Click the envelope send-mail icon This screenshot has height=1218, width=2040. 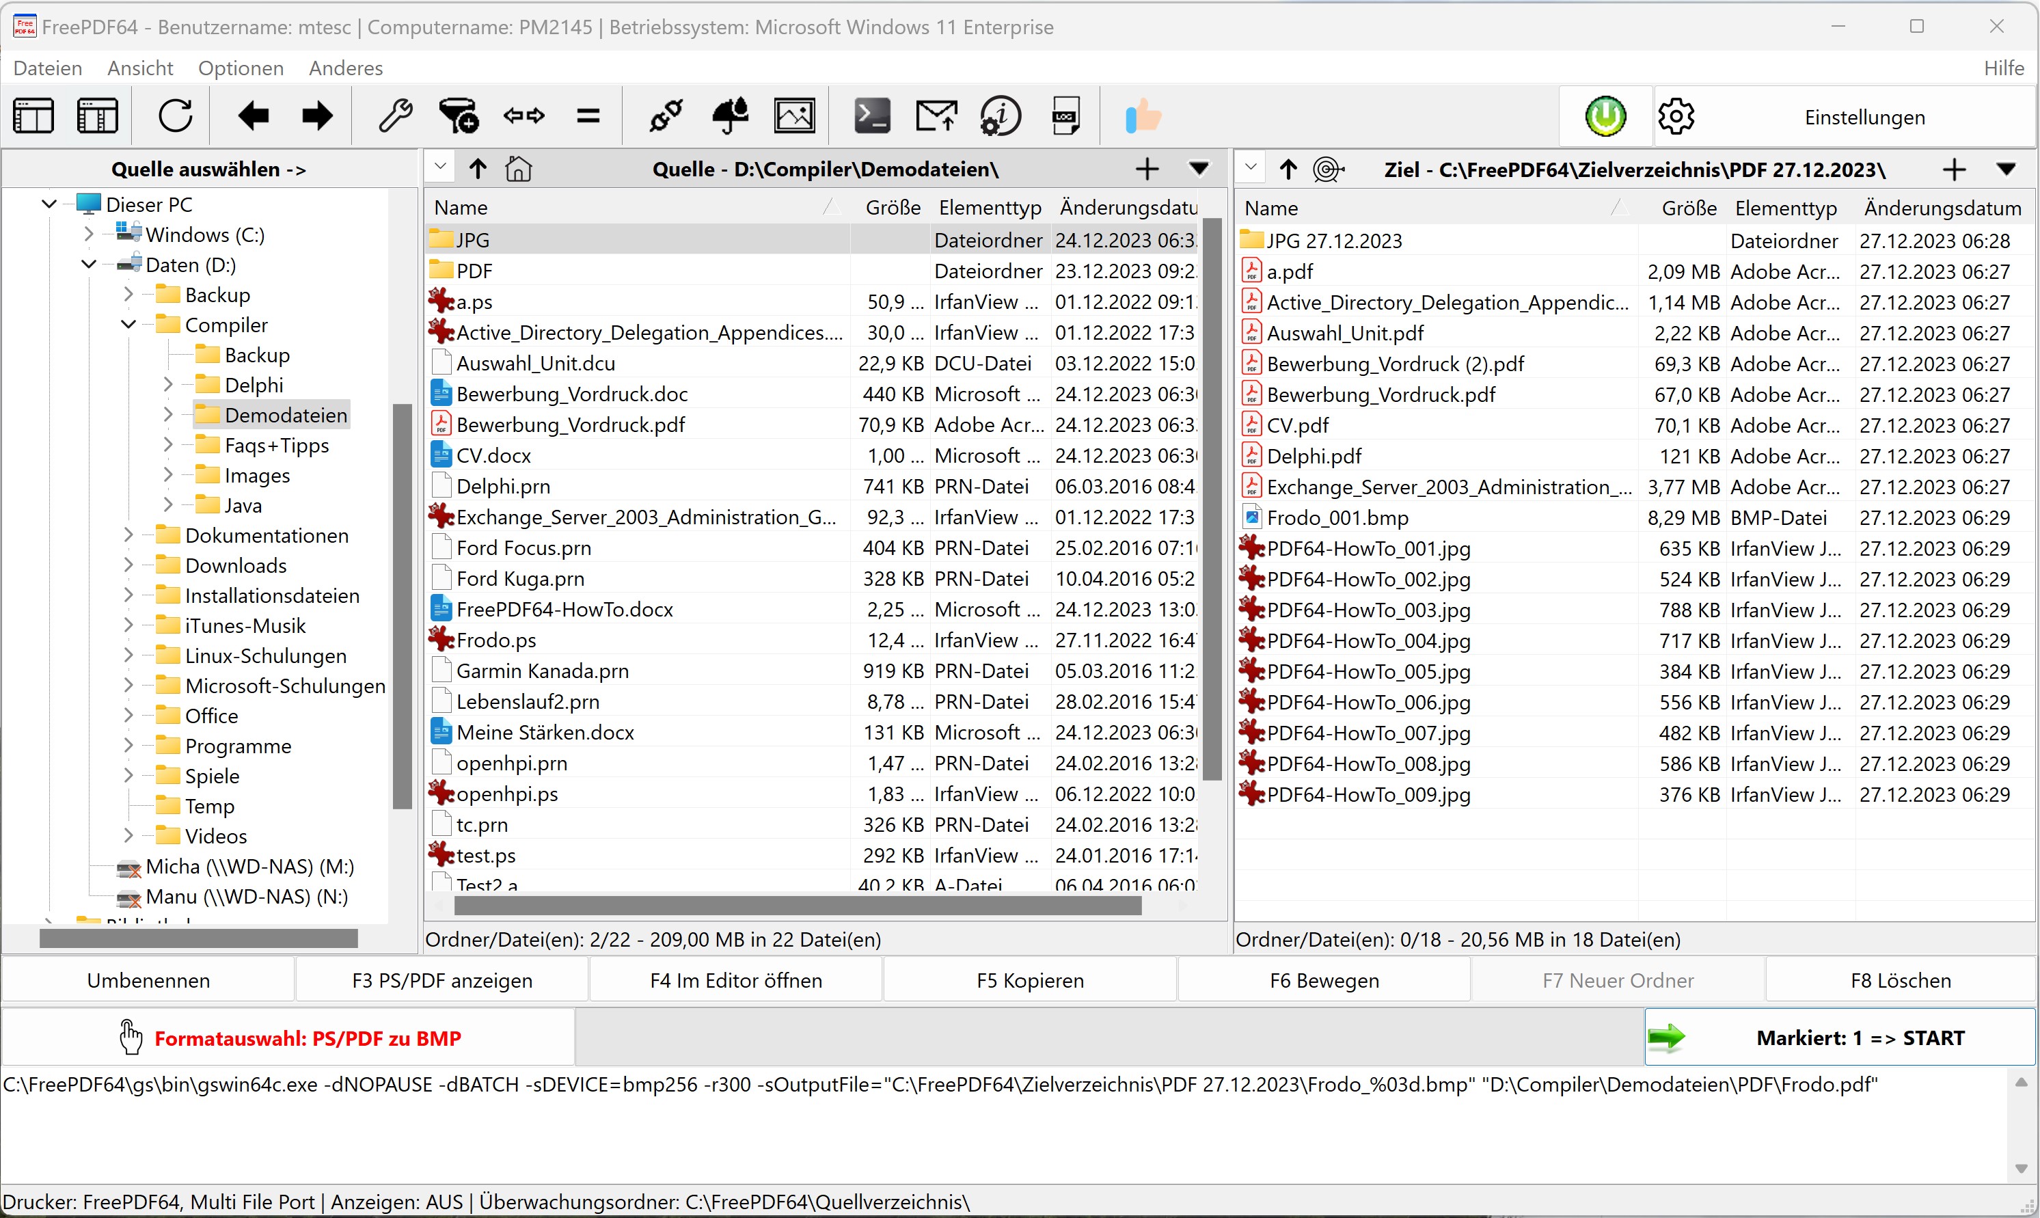point(936,116)
